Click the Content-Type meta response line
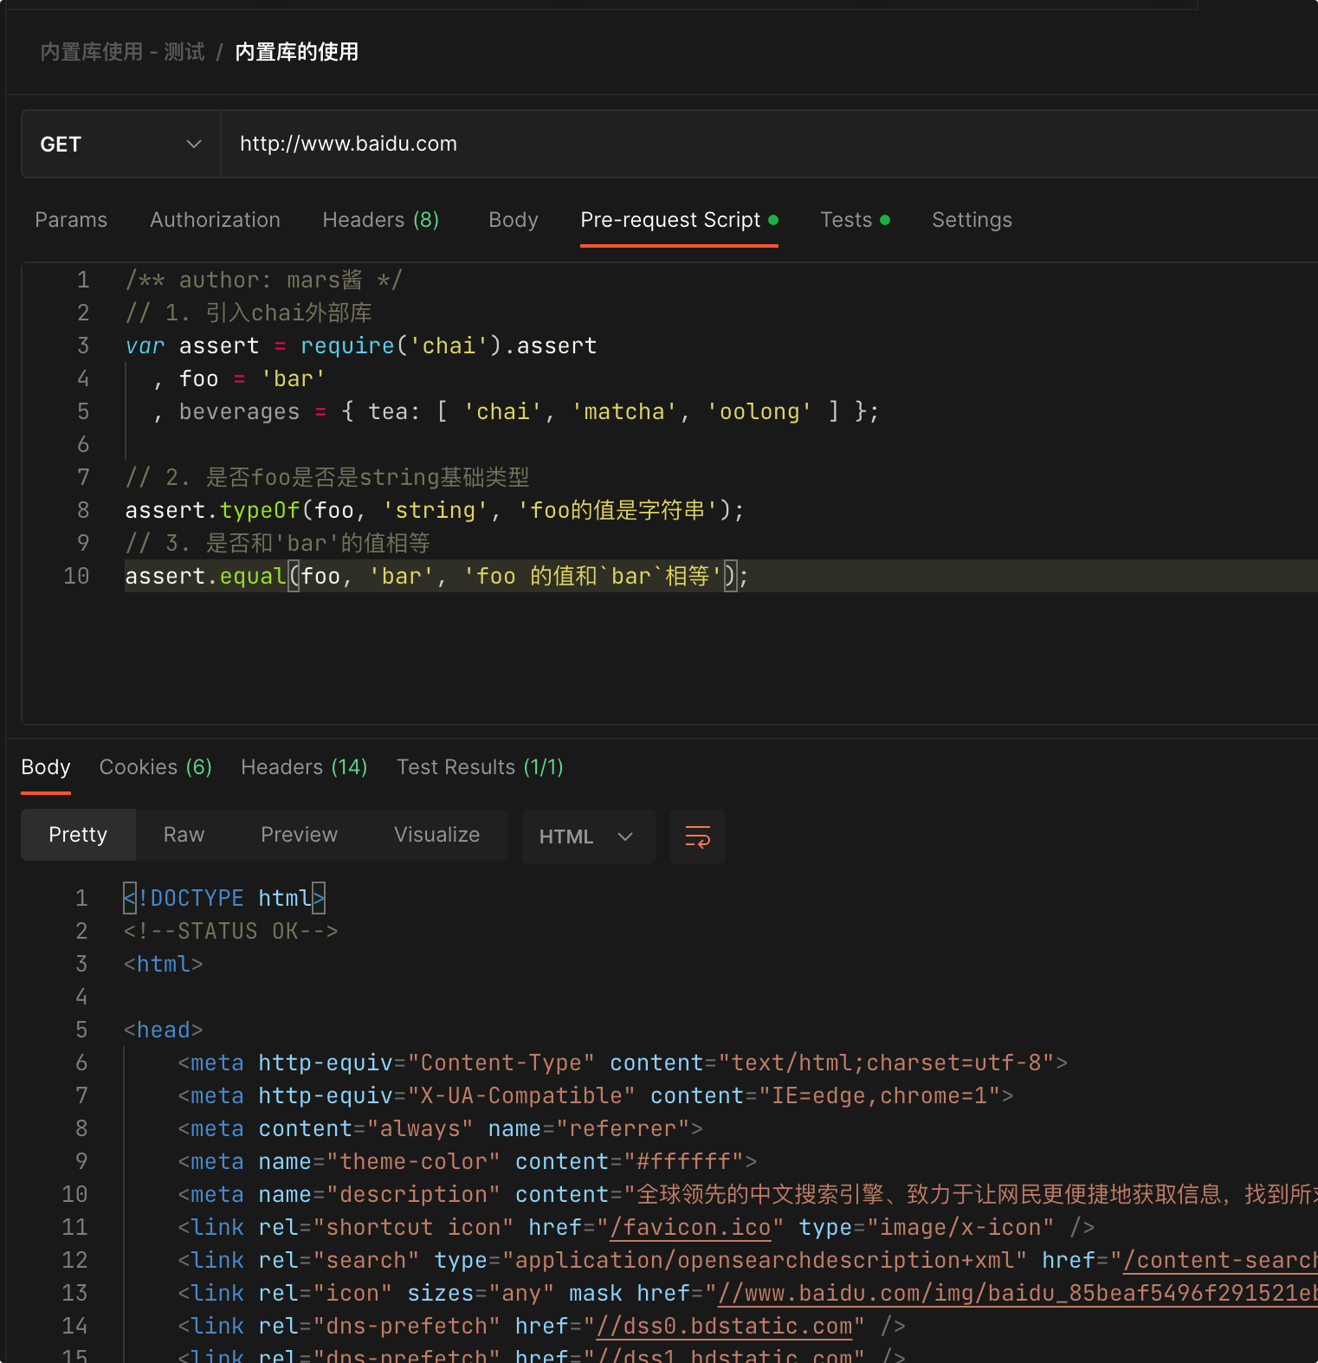The image size is (1318, 1363). tap(623, 1063)
